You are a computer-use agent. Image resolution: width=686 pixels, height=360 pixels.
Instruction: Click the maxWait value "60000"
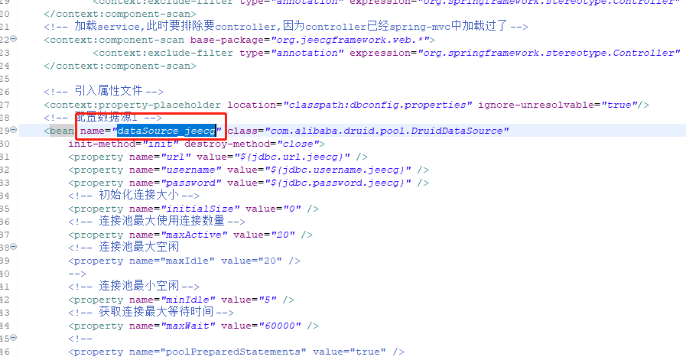click(280, 326)
